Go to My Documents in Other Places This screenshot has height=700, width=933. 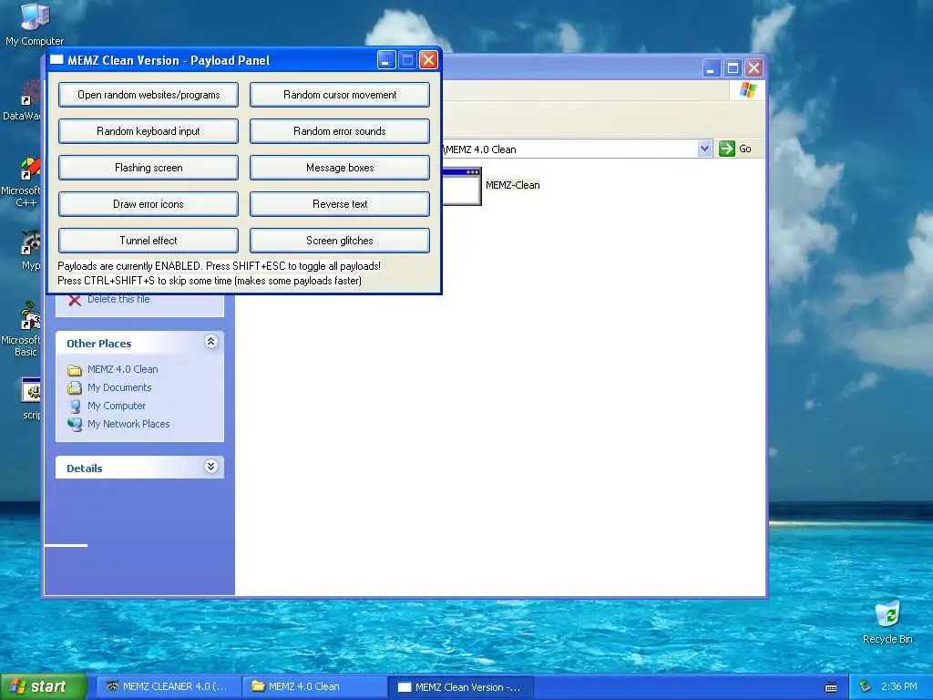tap(119, 387)
